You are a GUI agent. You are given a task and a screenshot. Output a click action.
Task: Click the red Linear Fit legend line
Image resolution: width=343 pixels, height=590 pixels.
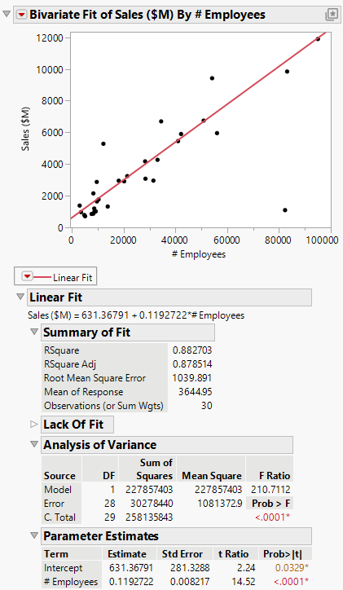click(x=42, y=277)
